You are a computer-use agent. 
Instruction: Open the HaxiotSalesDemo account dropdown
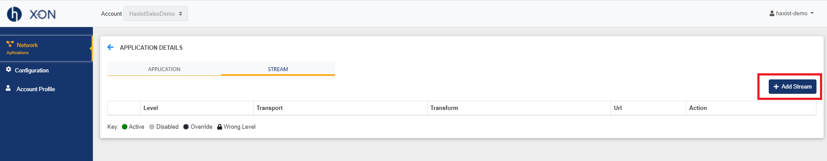click(x=156, y=14)
